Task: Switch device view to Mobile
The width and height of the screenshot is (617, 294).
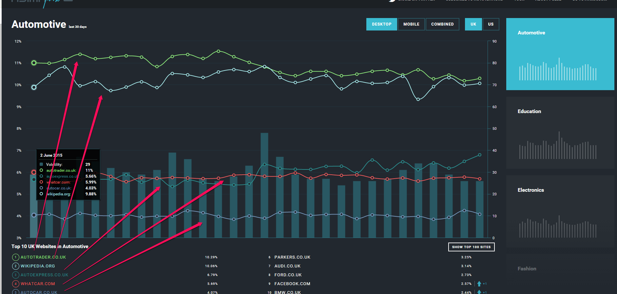Action: (411, 24)
